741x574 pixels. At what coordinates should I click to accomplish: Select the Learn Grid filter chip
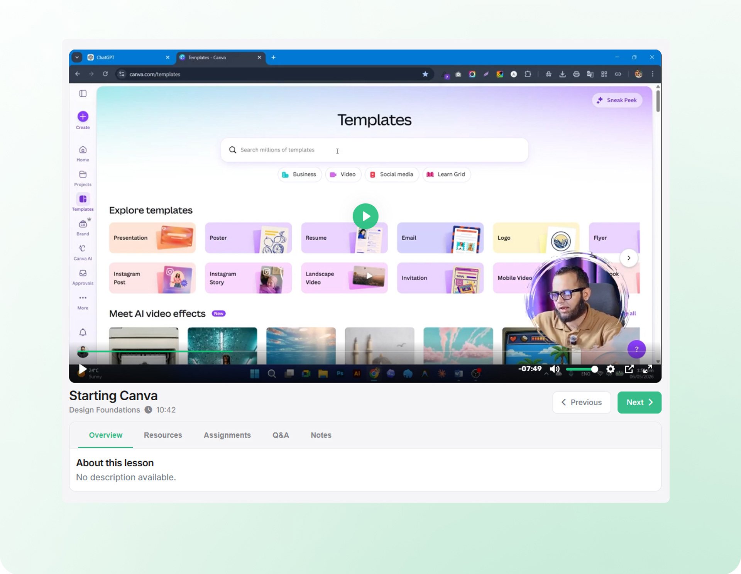[x=446, y=174]
